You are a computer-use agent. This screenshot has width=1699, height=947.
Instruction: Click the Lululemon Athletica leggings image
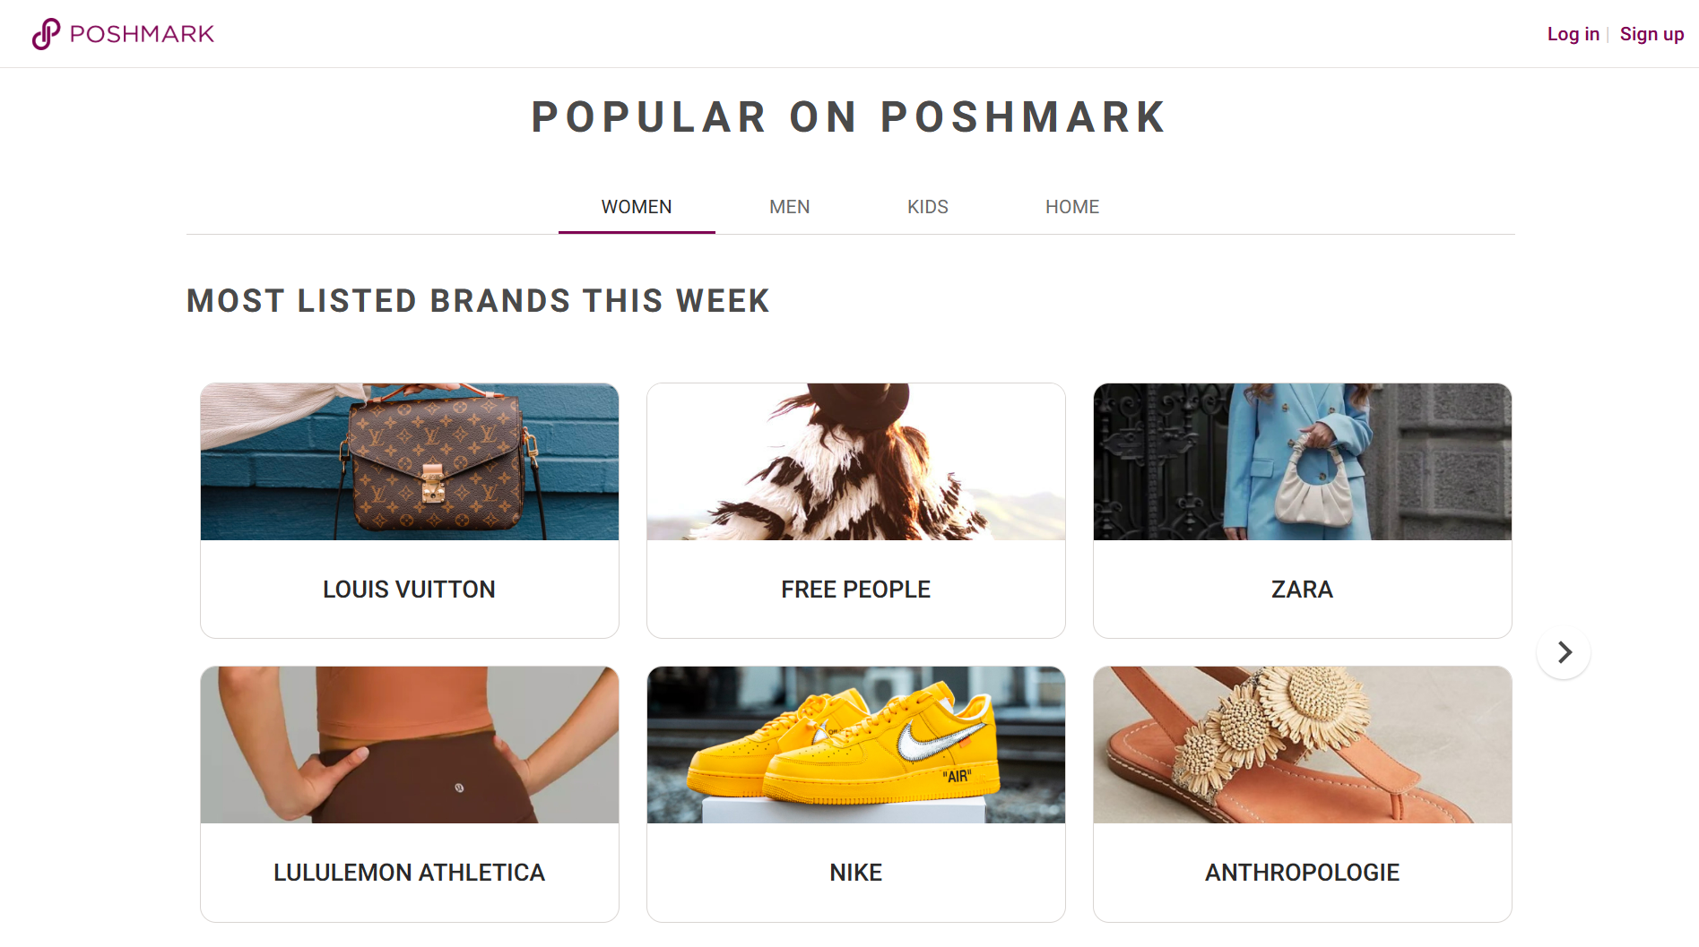tap(409, 745)
